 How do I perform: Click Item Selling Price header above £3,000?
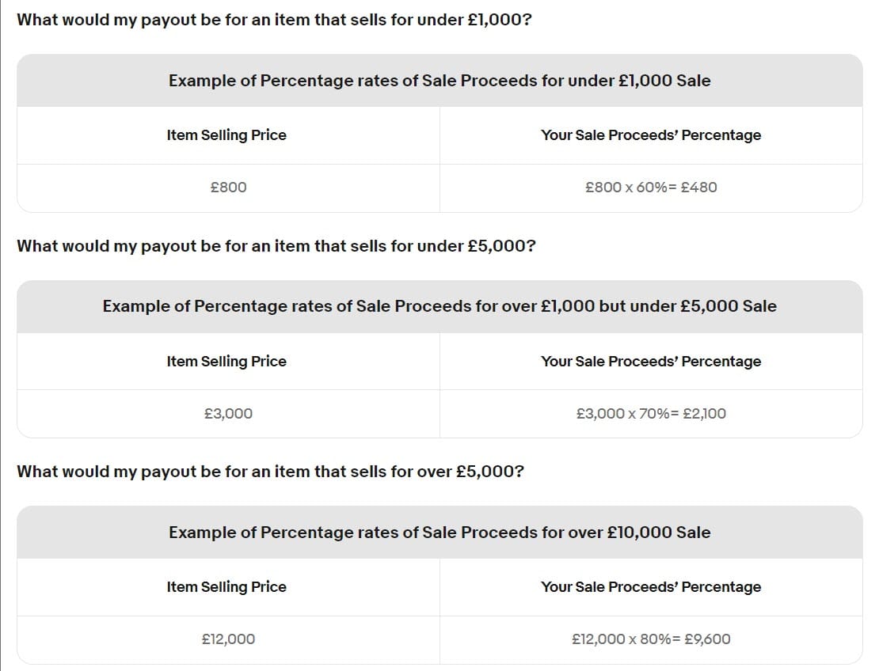[x=226, y=362]
